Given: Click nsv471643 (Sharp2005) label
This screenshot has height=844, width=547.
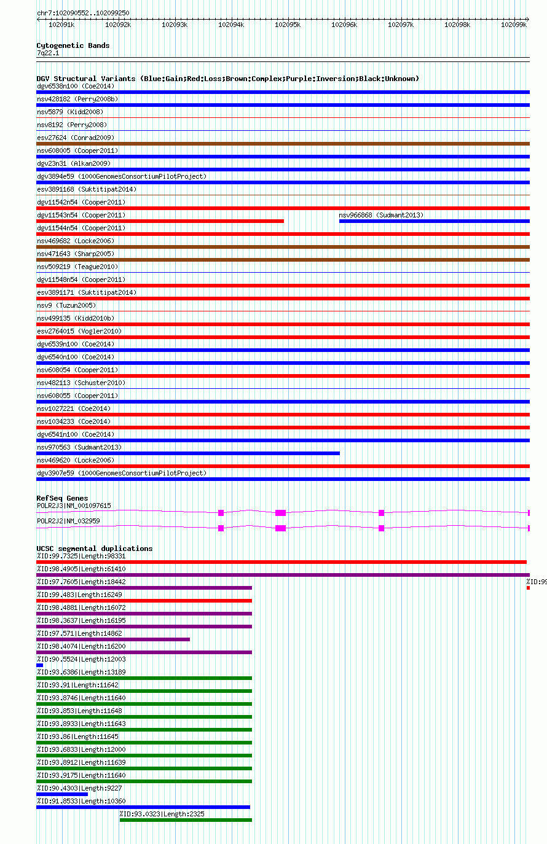Looking at the screenshot, I should (76, 254).
